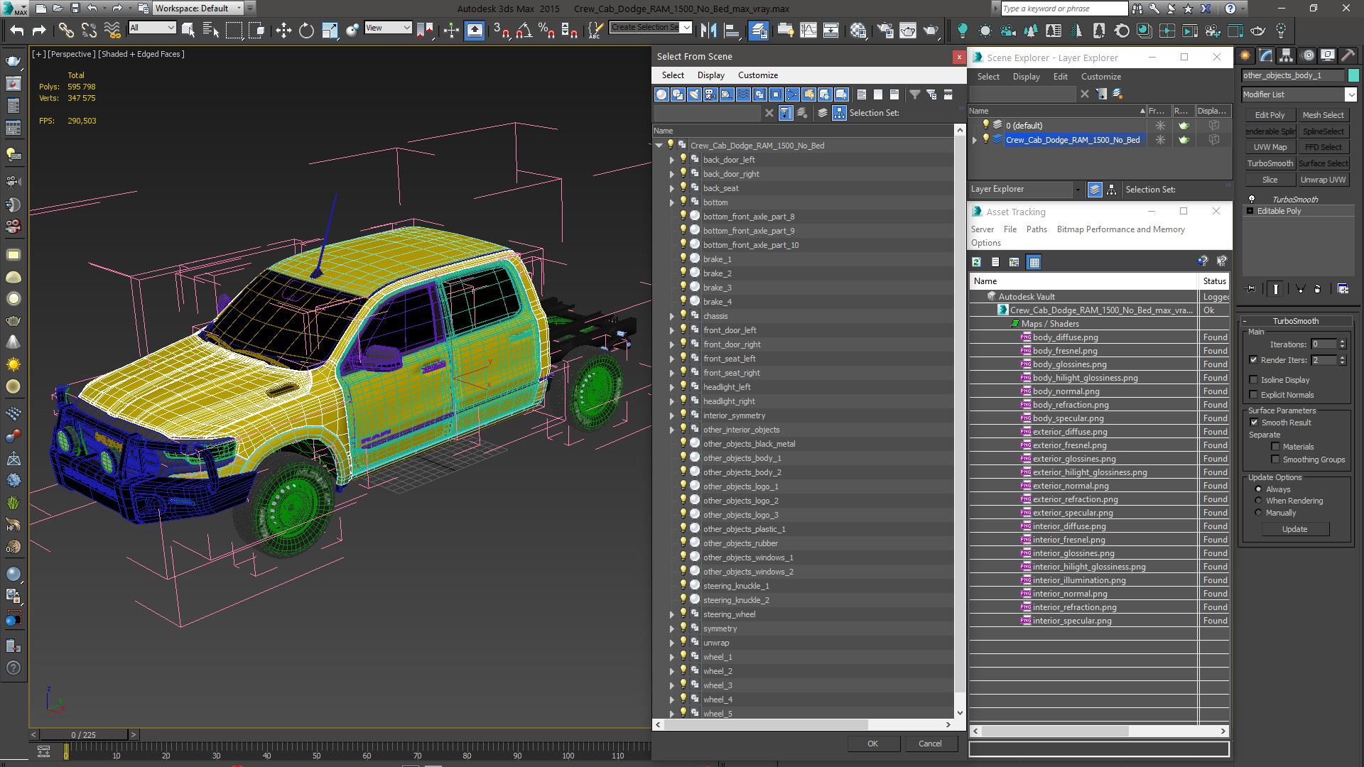
Task: Open the Material Editor icon
Action: (858, 30)
